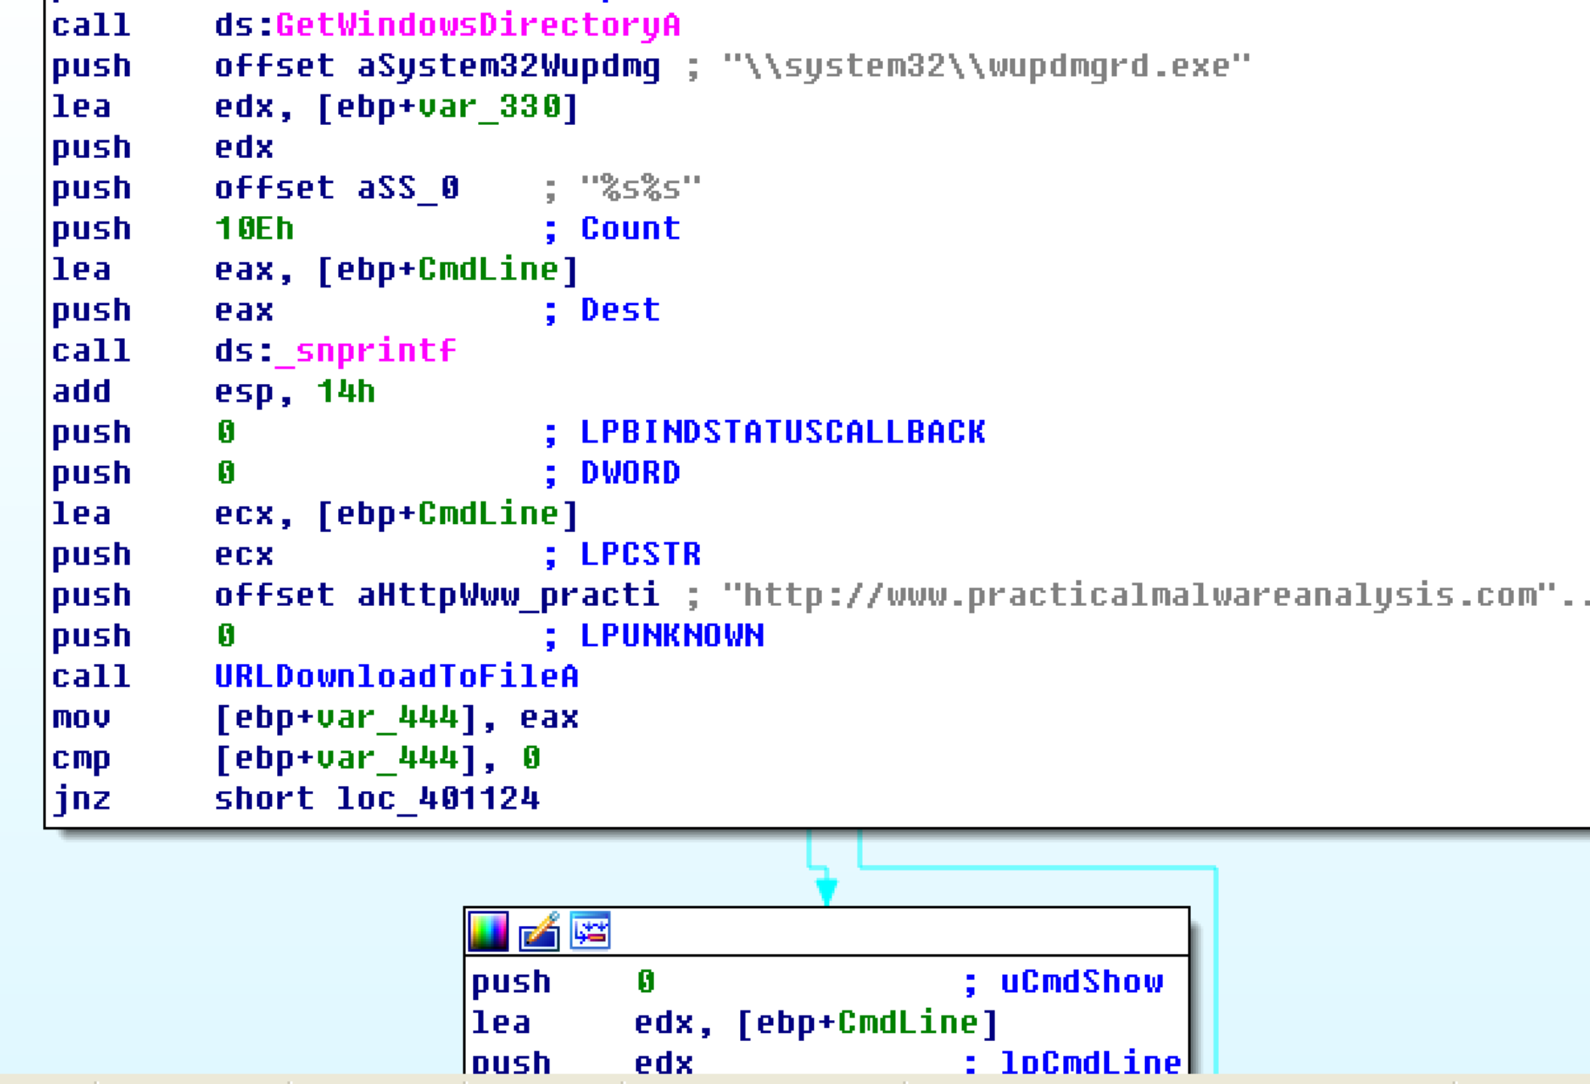Select var_444 in the mov instruction
Screen dimensions: 1590x1084
point(387,717)
